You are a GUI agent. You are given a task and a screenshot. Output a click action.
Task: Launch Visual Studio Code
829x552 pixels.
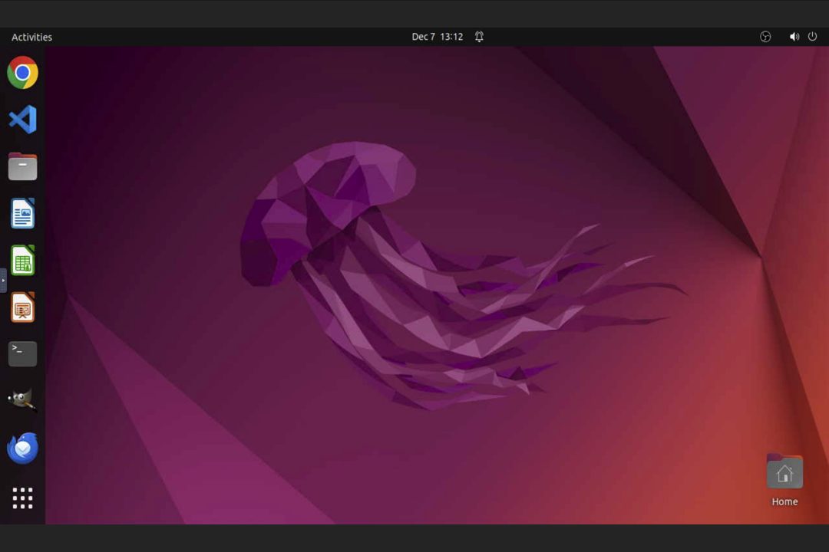22,120
